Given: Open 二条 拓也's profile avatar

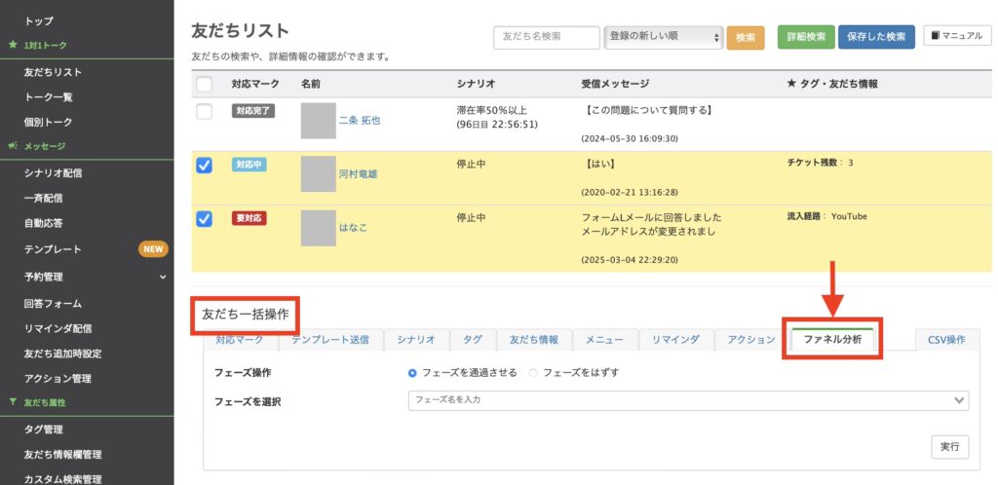Looking at the screenshot, I should pos(318,120).
